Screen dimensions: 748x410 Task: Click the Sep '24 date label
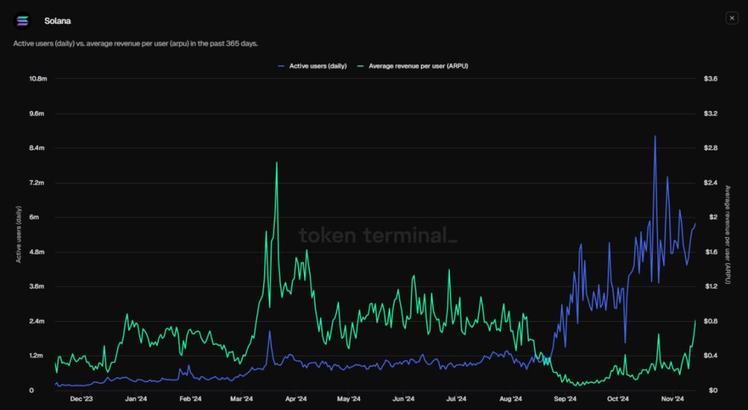(565, 399)
